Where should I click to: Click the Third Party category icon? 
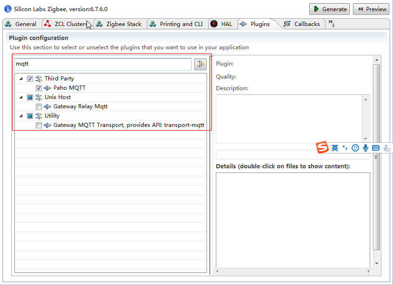39,79
